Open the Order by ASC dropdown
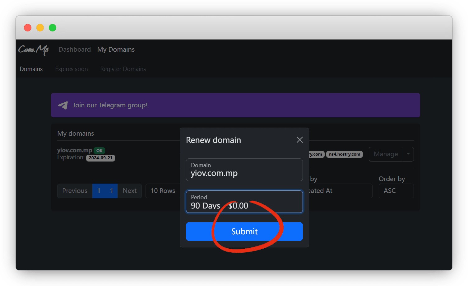The height and width of the screenshot is (286, 468). 396,191
